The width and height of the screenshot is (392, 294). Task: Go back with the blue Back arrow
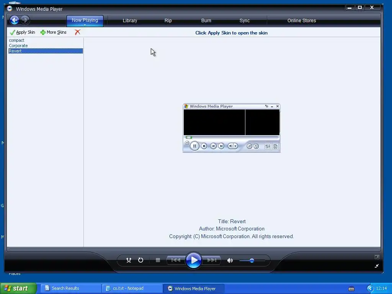14,20
